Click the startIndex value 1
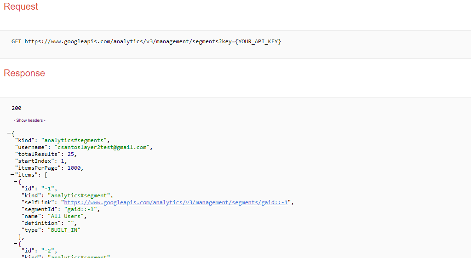The height and width of the screenshot is (258, 471). 63,161
